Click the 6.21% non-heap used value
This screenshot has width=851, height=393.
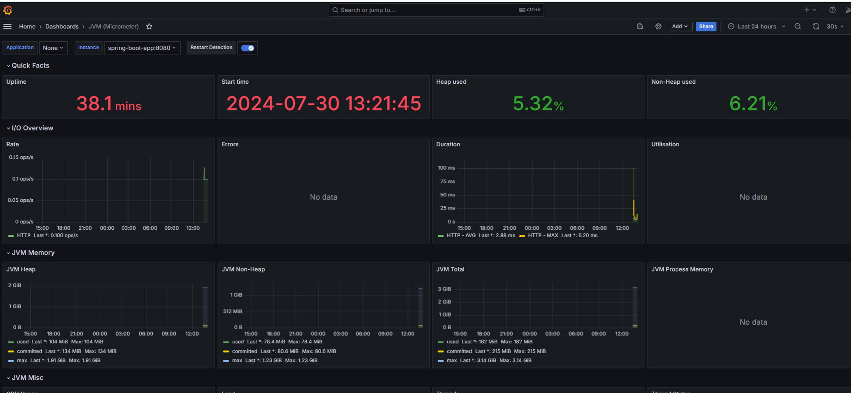coord(753,104)
